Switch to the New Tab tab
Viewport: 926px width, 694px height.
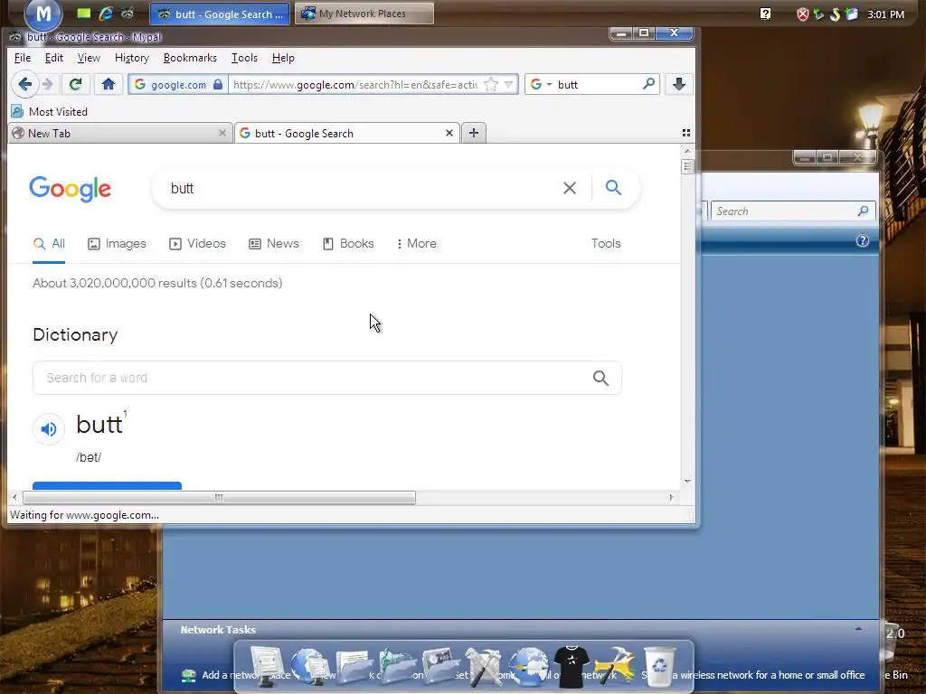(120, 133)
